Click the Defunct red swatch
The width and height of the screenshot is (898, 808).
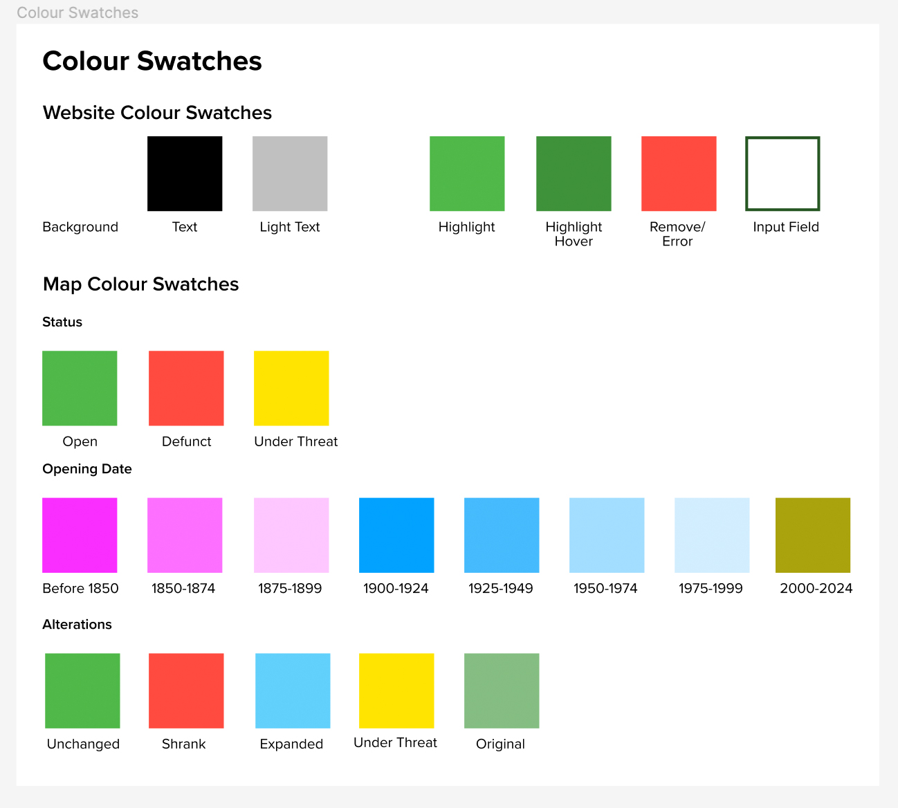[186, 388]
